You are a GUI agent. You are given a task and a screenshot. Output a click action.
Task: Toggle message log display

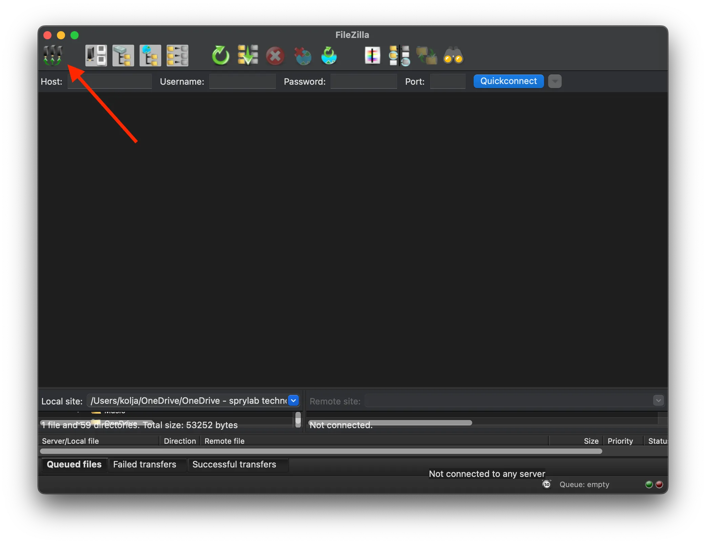(96, 56)
